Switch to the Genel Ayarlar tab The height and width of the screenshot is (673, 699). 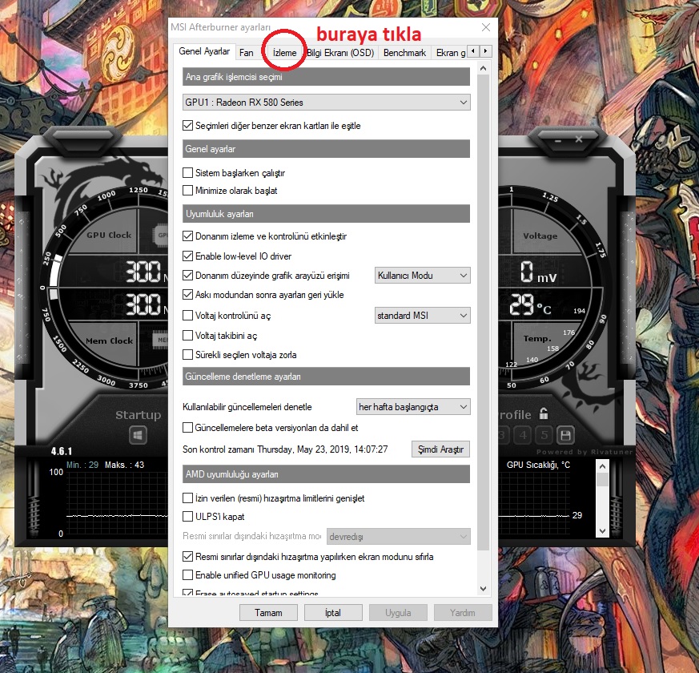204,51
